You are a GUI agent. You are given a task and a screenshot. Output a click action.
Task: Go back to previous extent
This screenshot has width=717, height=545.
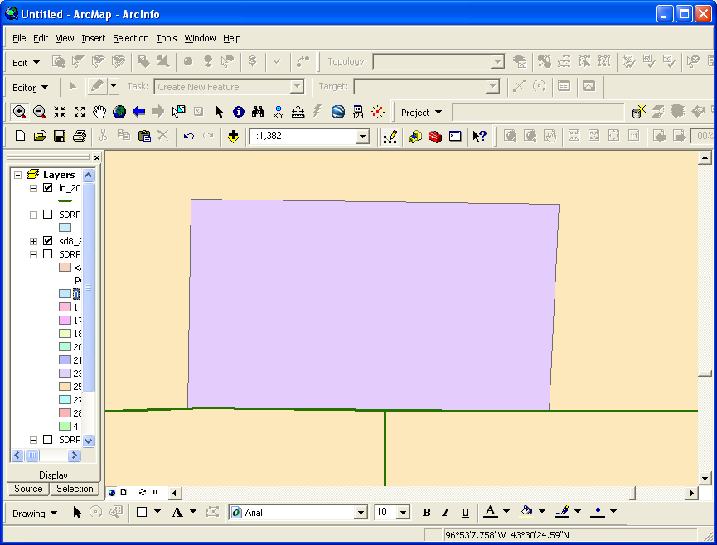point(139,112)
